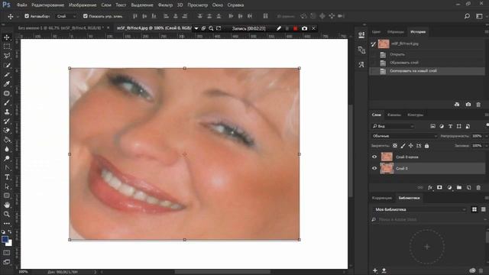Select the Zoom tool in left toolbar
489x275 pixels.
coord(7,214)
